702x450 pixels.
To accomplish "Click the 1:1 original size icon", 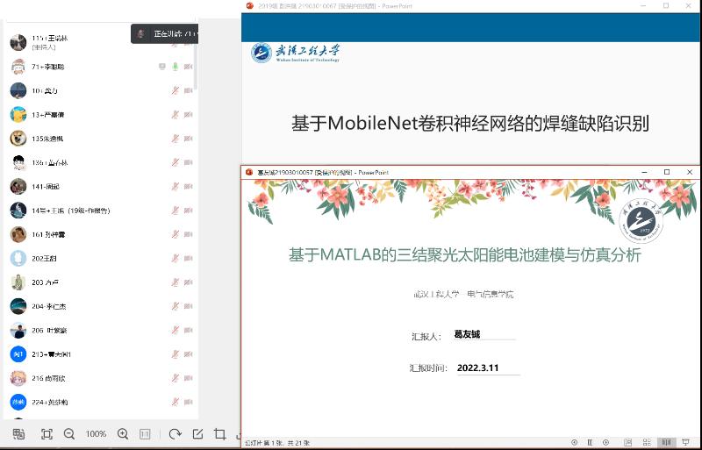I will (146, 434).
